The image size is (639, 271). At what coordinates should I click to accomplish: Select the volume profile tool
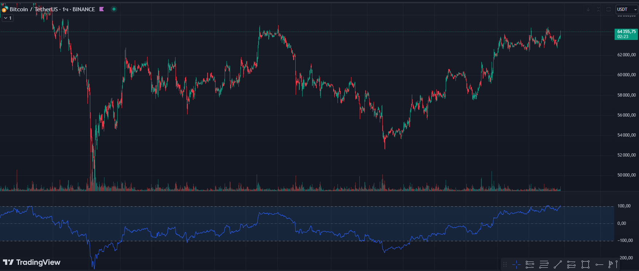tap(610, 264)
